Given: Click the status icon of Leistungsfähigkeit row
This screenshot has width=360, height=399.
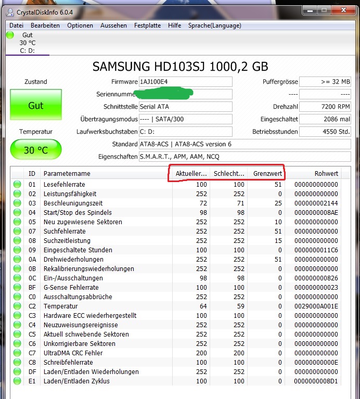Looking at the screenshot, I should (17, 194).
